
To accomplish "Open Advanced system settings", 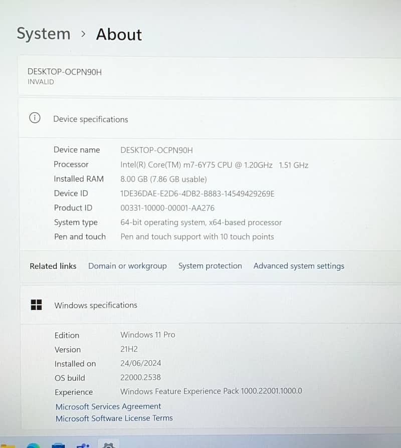I will pyautogui.click(x=299, y=266).
